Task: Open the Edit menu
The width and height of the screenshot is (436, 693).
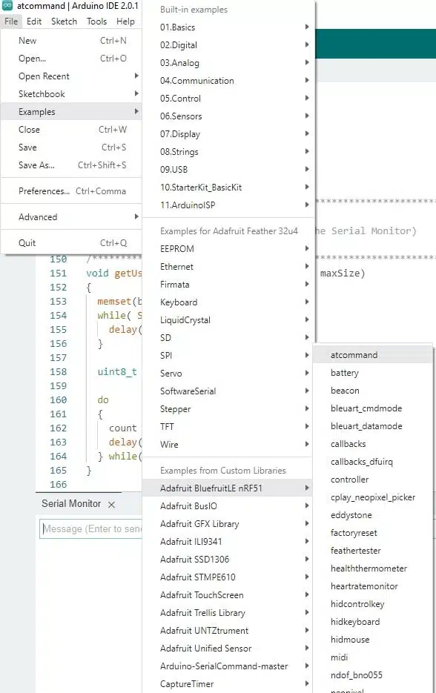Action: pyautogui.click(x=34, y=21)
